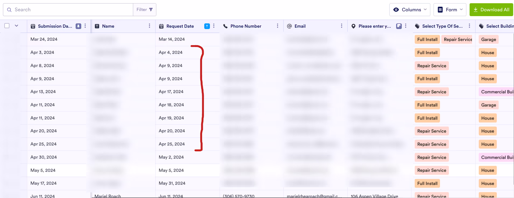The height and width of the screenshot is (198, 514).
Task: Click House tag in May 5 row
Action: point(488,170)
